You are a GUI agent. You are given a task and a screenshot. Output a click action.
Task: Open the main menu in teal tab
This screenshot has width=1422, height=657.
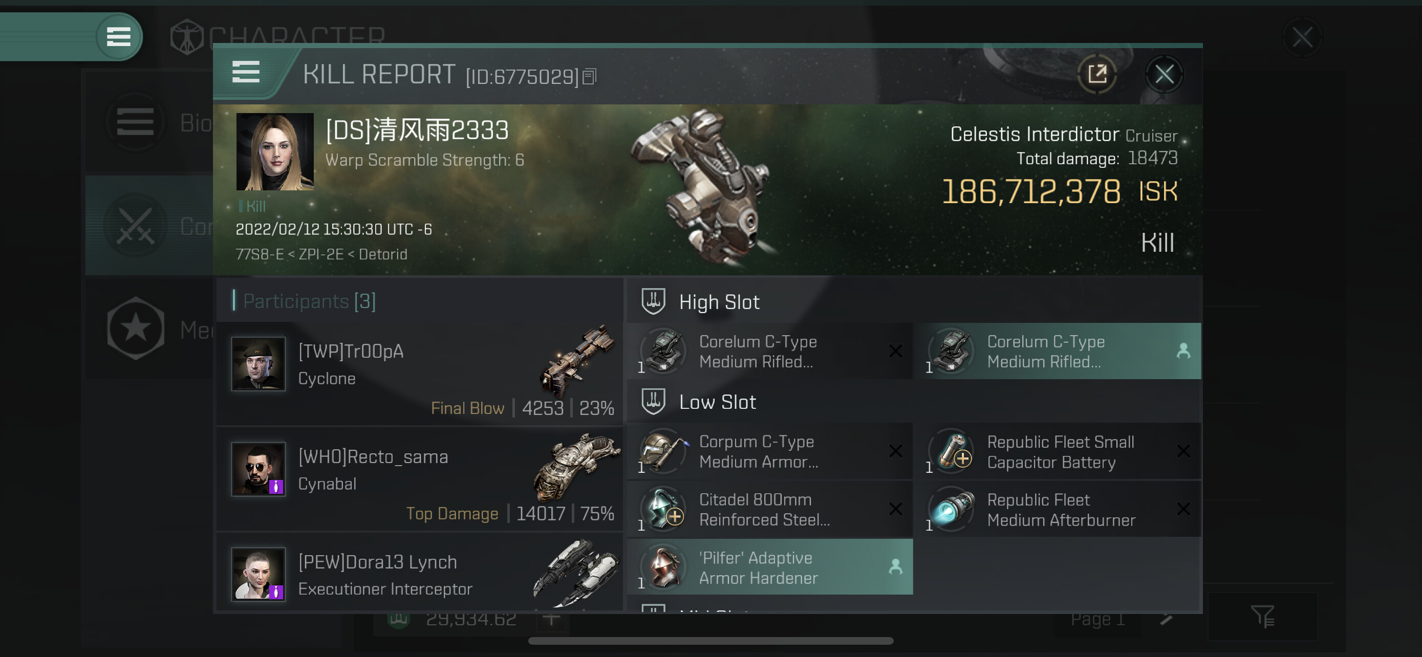point(118,37)
